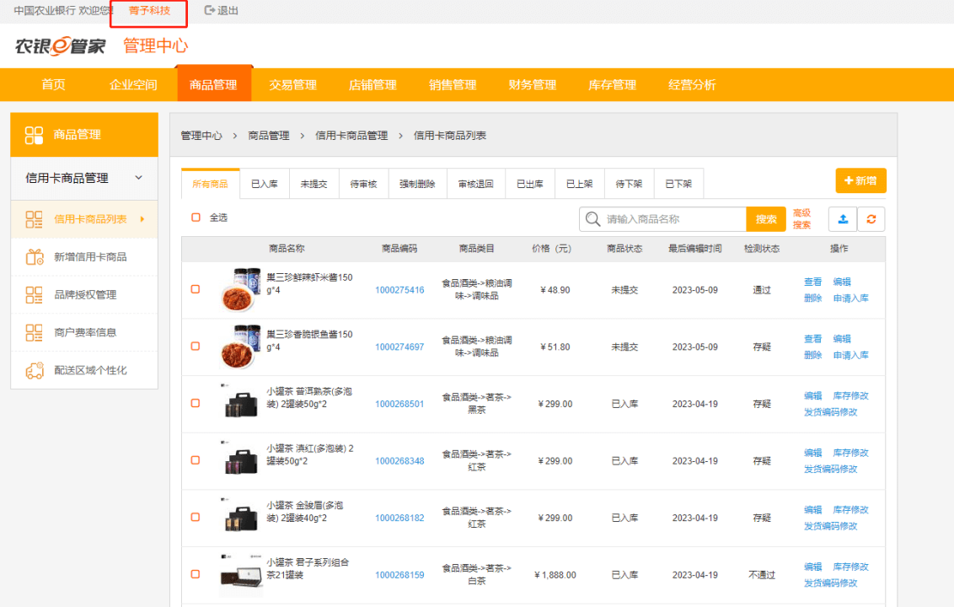Switch to the 已入库 tab
Screen dimensions: 954x607
coord(265,184)
